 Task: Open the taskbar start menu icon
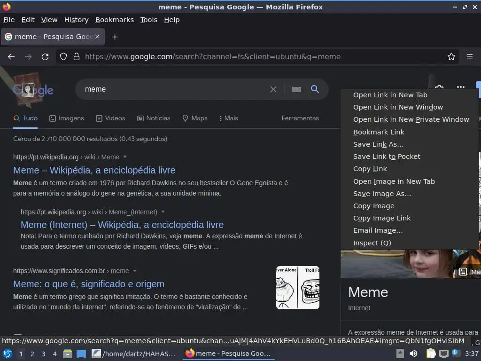coord(7,353)
